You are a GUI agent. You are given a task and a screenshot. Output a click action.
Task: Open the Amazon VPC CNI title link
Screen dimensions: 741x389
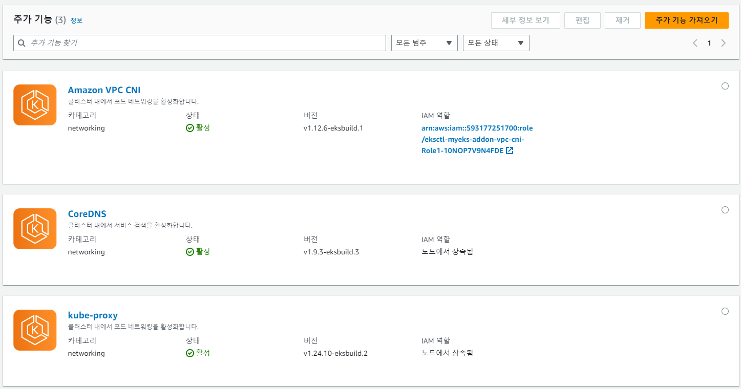click(x=104, y=90)
